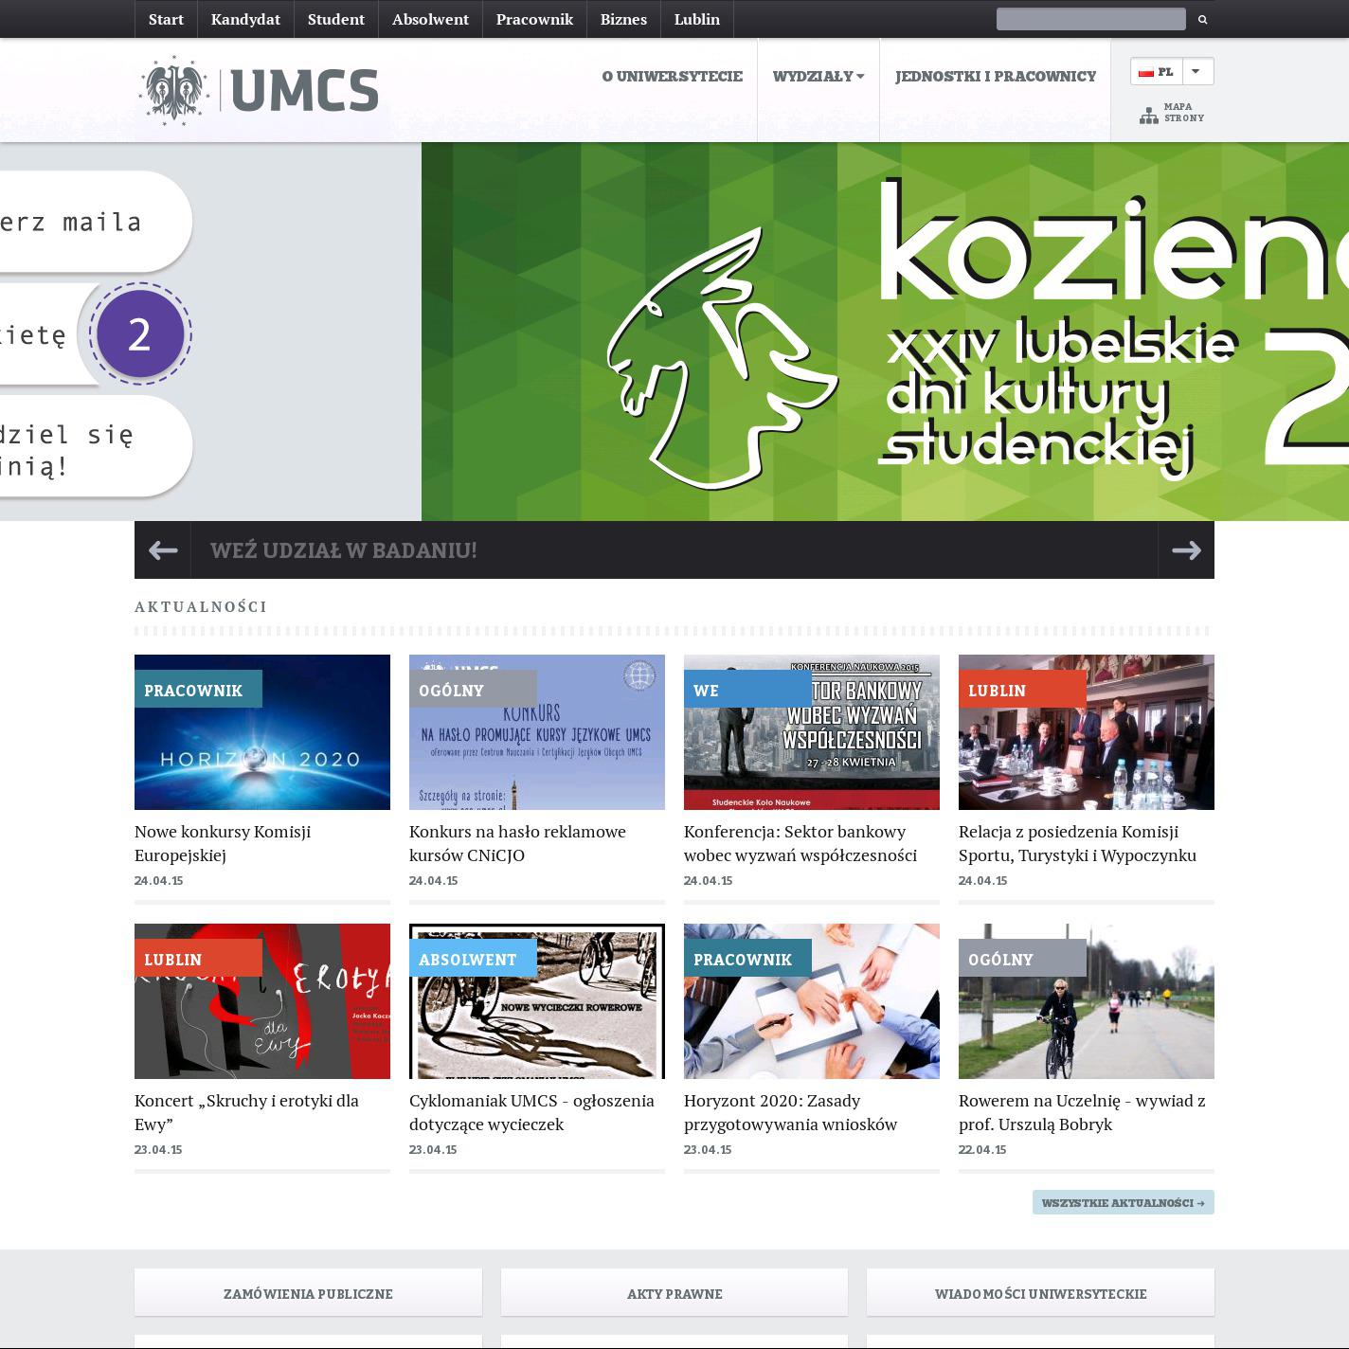
Task: Open O Uniwersytecie navigation link
Action: click(x=672, y=76)
